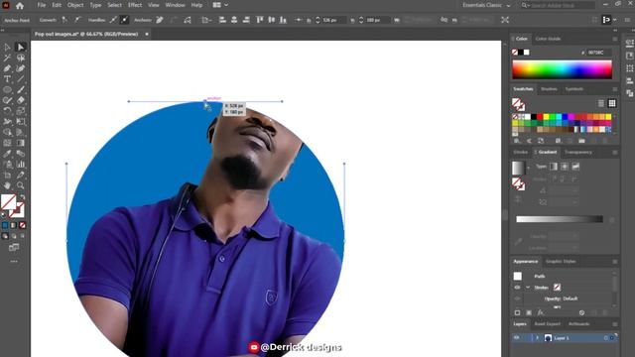Activate the Shape Builder tool

click(x=7, y=132)
